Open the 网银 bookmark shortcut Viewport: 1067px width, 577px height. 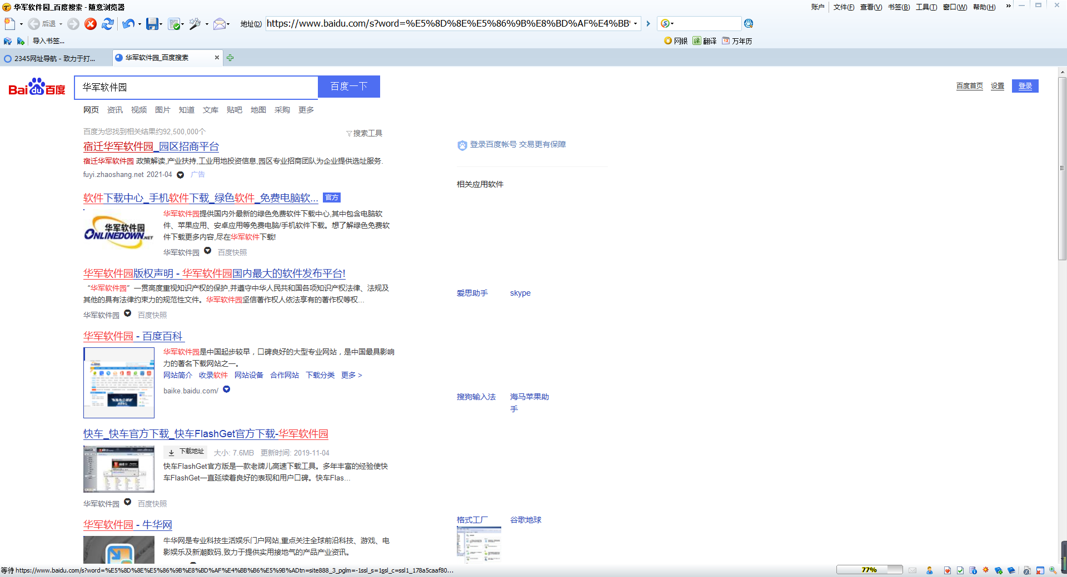tap(676, 41)
